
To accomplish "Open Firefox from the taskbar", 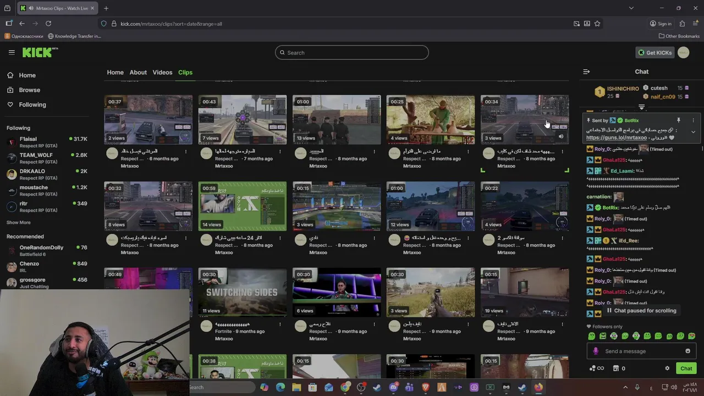I will point(538,387).
